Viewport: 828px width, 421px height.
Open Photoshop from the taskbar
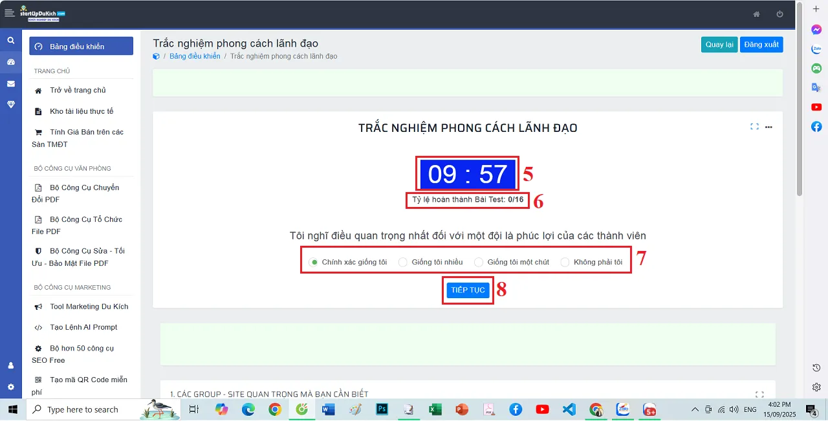[x=382, y=409]
